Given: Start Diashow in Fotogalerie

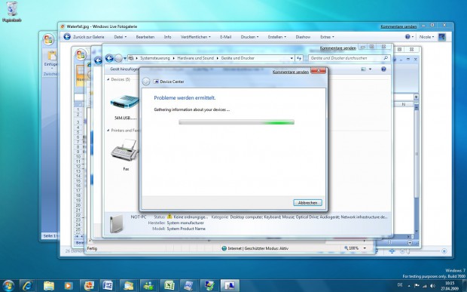Looking at the screenshot, I should click(303, 37).
